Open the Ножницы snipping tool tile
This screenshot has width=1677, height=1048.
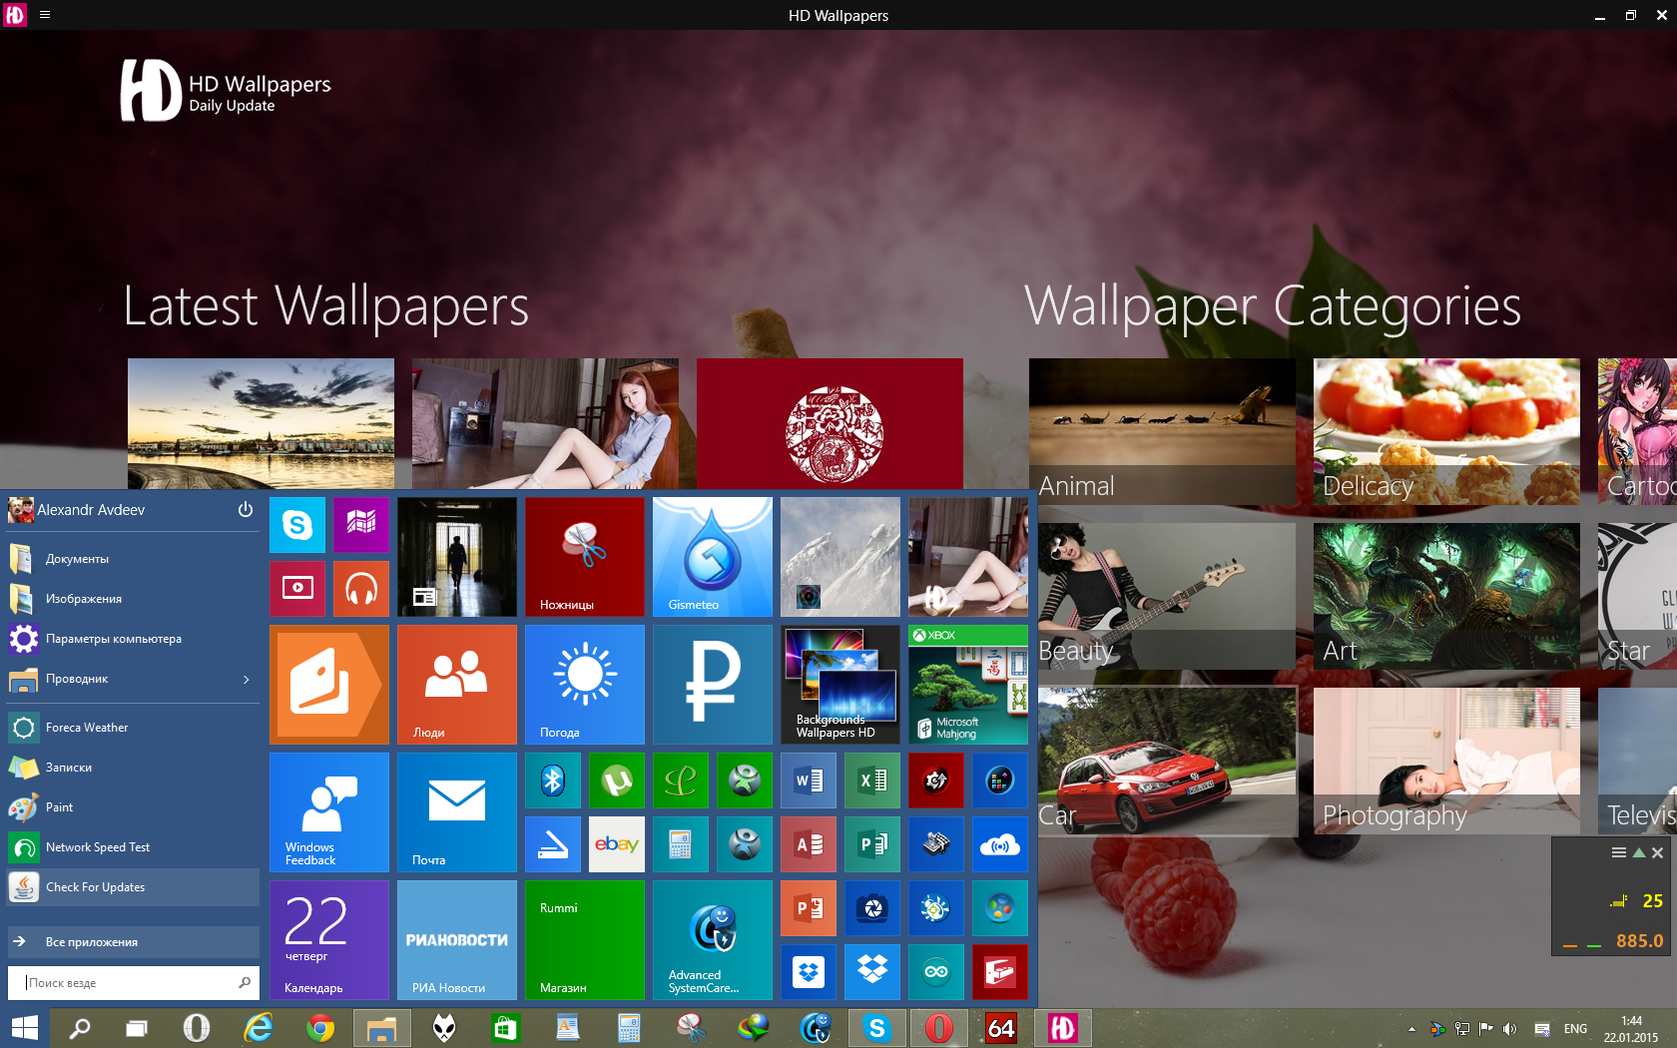585,557
